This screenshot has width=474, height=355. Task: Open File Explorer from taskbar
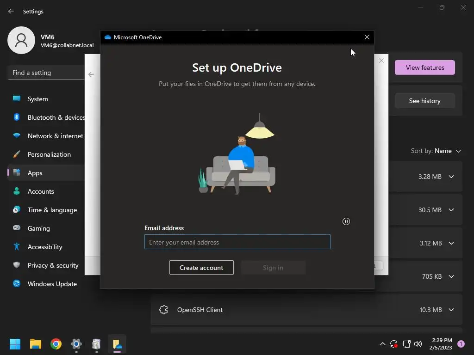35,344
